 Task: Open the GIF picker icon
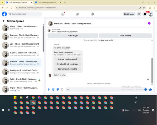point(62,89)
